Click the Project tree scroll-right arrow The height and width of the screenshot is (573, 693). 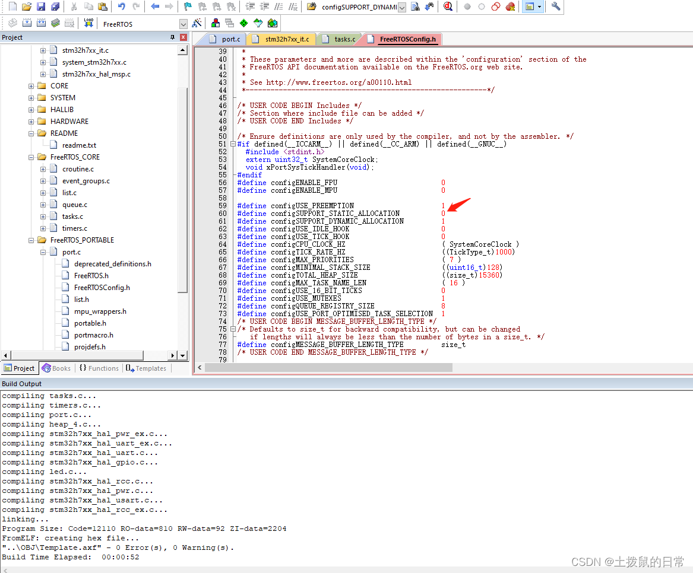tap(173, 355)
